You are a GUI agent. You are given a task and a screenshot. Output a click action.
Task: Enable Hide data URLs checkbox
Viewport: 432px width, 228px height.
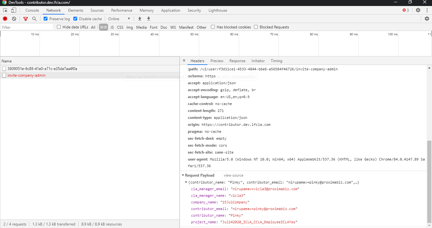pyautogui.click(x=59, y=27)
